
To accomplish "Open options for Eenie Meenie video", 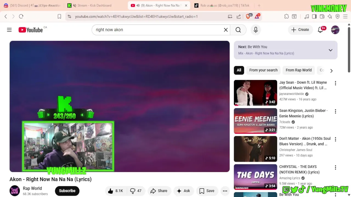I will click(x=335, y=111).
